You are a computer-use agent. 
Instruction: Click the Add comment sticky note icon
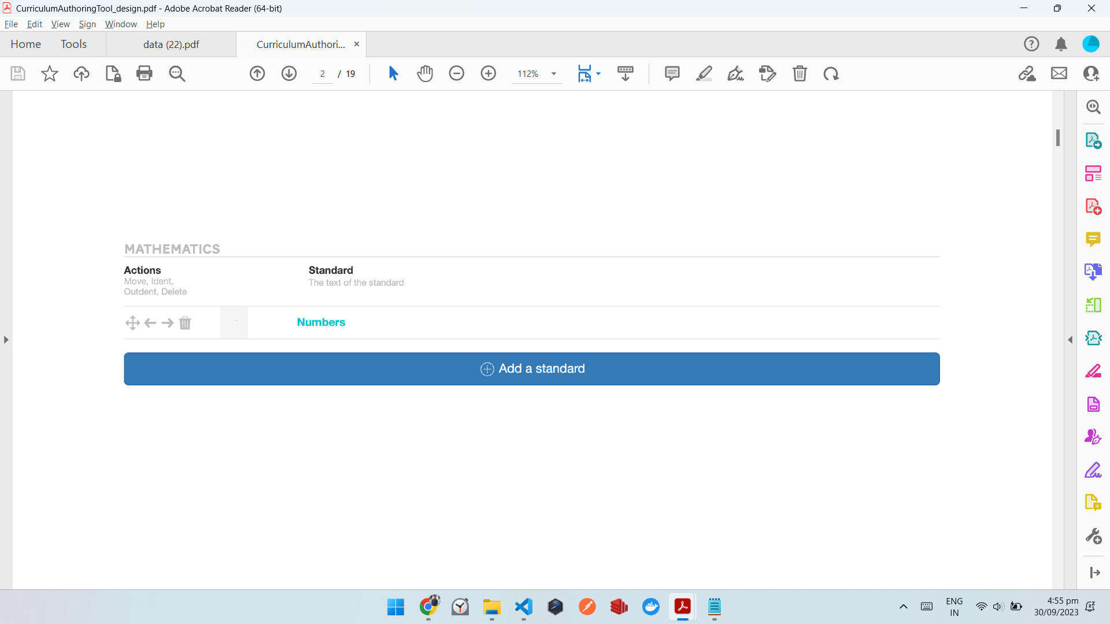(x=672, y=73)
